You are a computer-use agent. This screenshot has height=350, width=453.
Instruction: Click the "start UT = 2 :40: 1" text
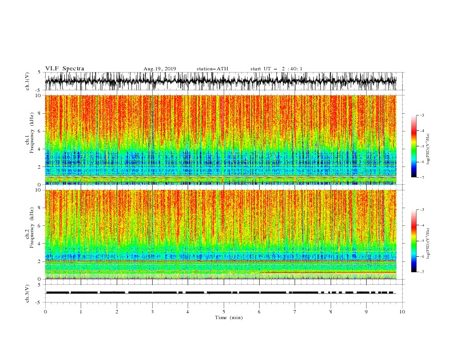276,69
